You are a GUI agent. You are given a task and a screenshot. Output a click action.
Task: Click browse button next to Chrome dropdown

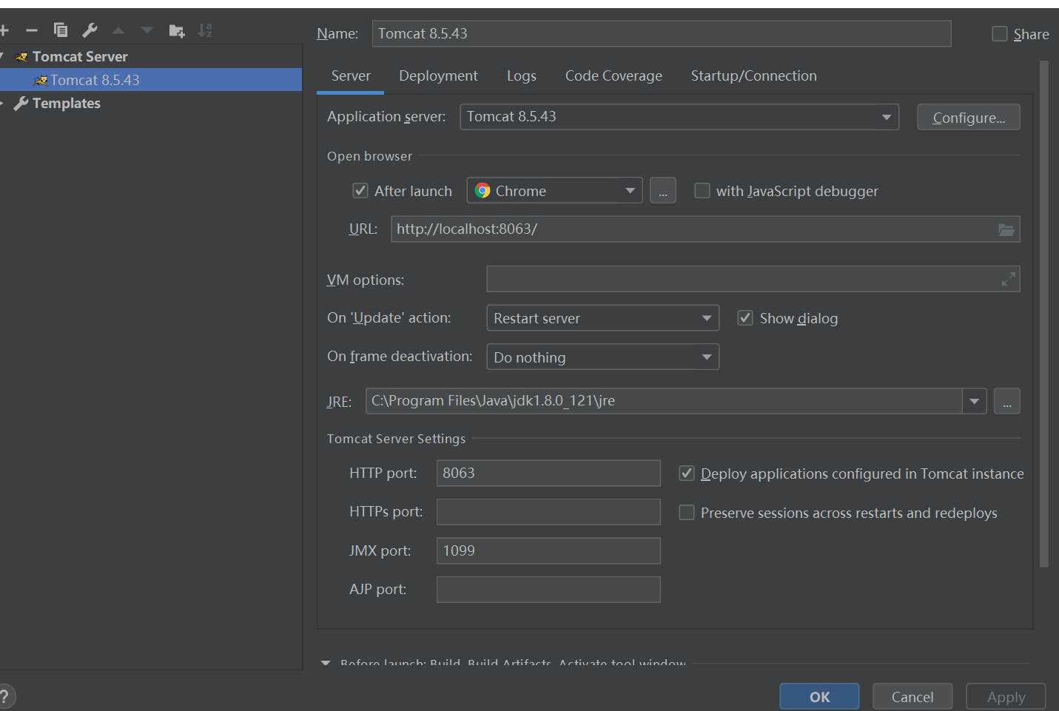pyautogui.click(x=663, y=191)
